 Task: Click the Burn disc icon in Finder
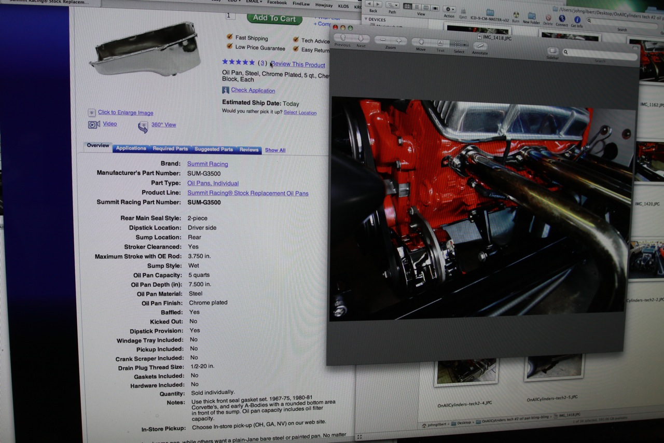(x=516, y=15)
